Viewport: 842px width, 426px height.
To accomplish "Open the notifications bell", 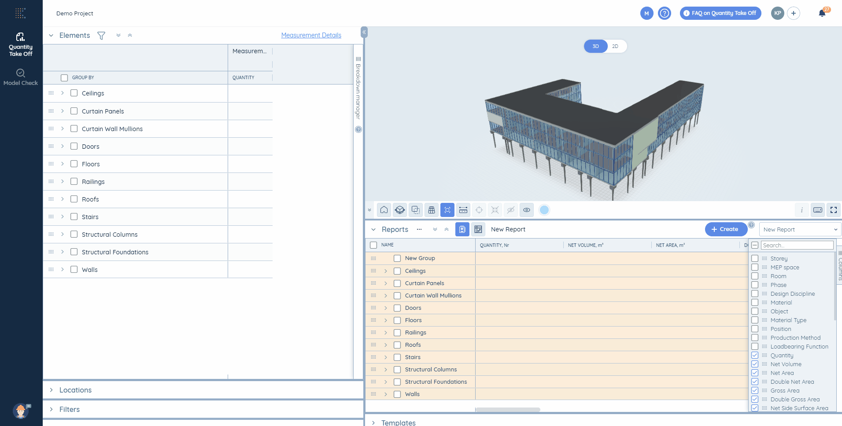I will [822, 13].
